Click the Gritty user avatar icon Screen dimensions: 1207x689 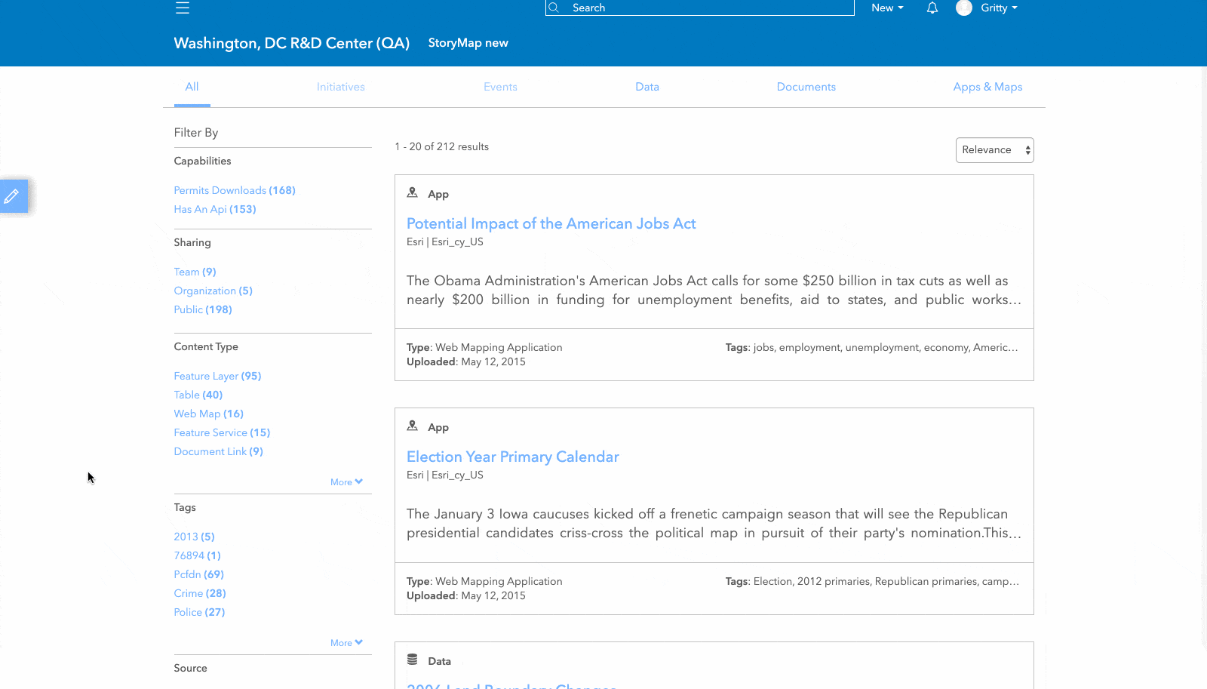[963, 8]
